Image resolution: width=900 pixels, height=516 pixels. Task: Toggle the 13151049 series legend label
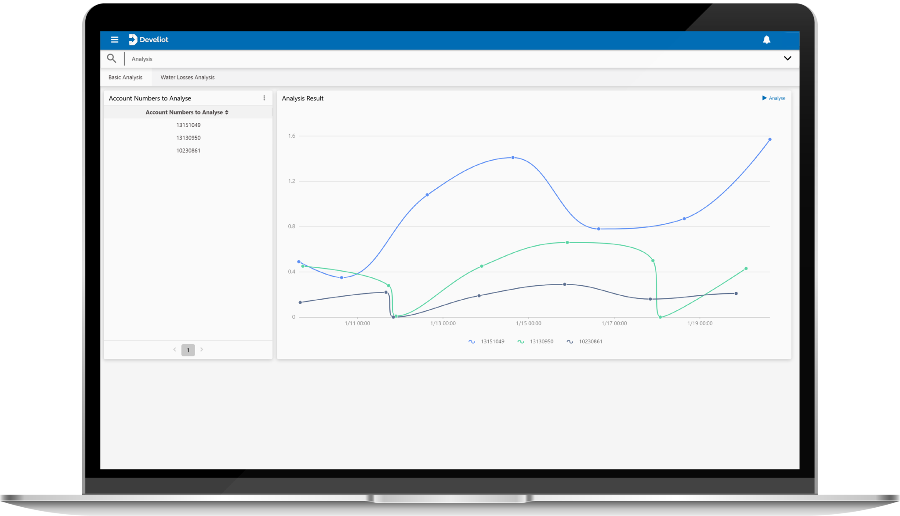pos(492,341)
